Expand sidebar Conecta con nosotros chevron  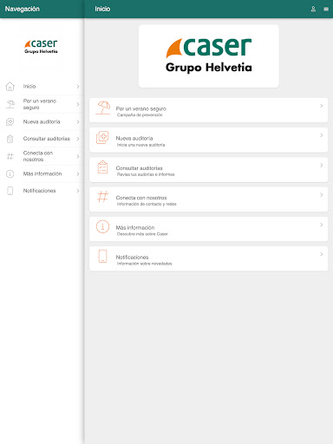[x=78, y=156]
